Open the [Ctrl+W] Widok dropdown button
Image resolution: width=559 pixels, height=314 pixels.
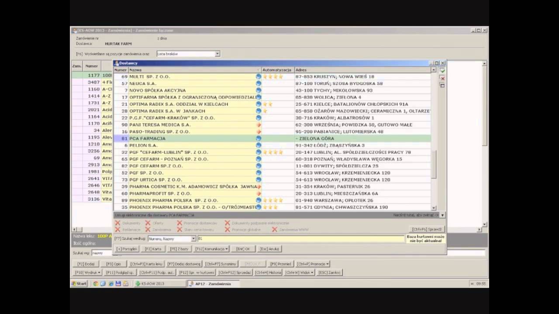(x=299, y=272)
